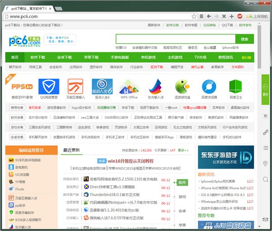Open the 东东手游助手 banner

[x=226, y=157]
